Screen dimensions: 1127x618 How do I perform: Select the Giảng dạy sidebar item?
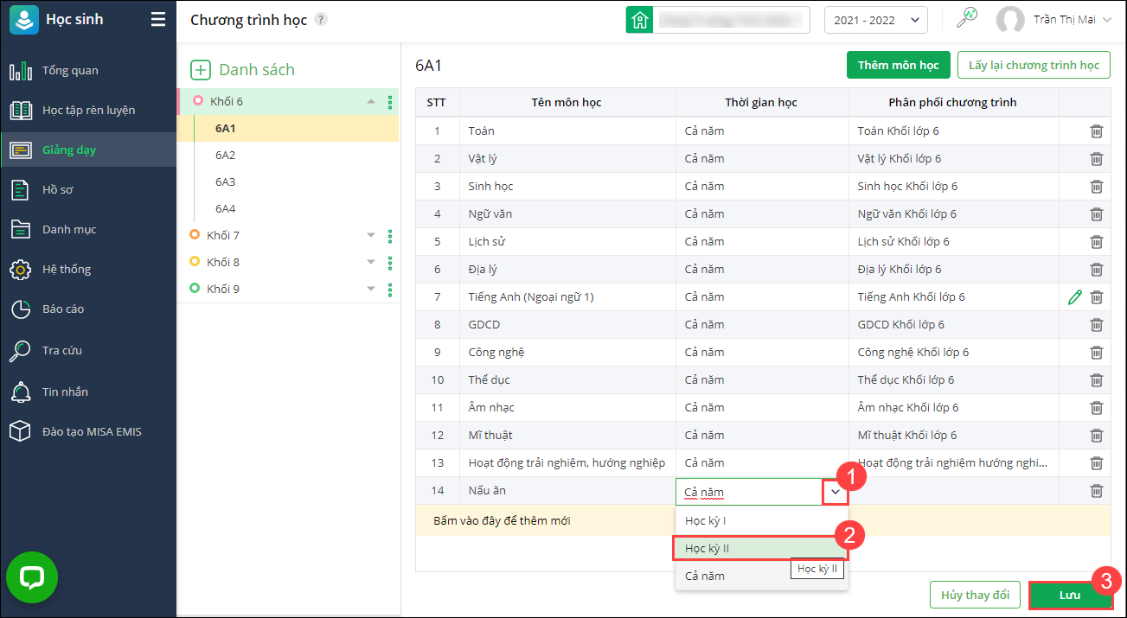tap(88, 150)
